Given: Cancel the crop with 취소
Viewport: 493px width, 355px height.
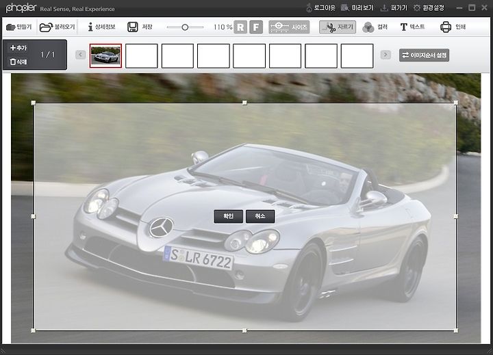Looking at the screenshot, I should [x=260, y=216].
